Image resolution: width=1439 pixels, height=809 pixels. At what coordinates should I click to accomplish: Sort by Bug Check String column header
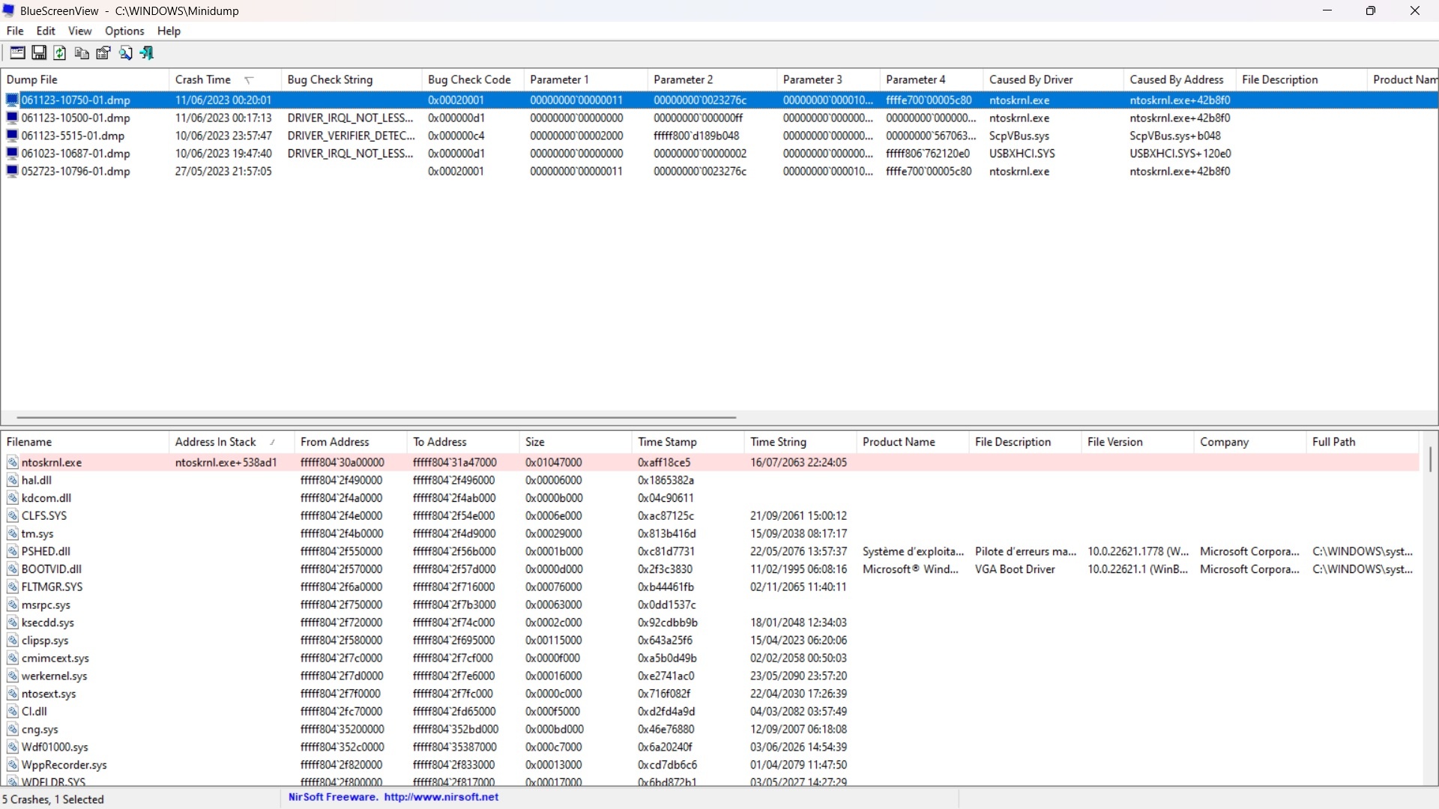pos(352,79)
